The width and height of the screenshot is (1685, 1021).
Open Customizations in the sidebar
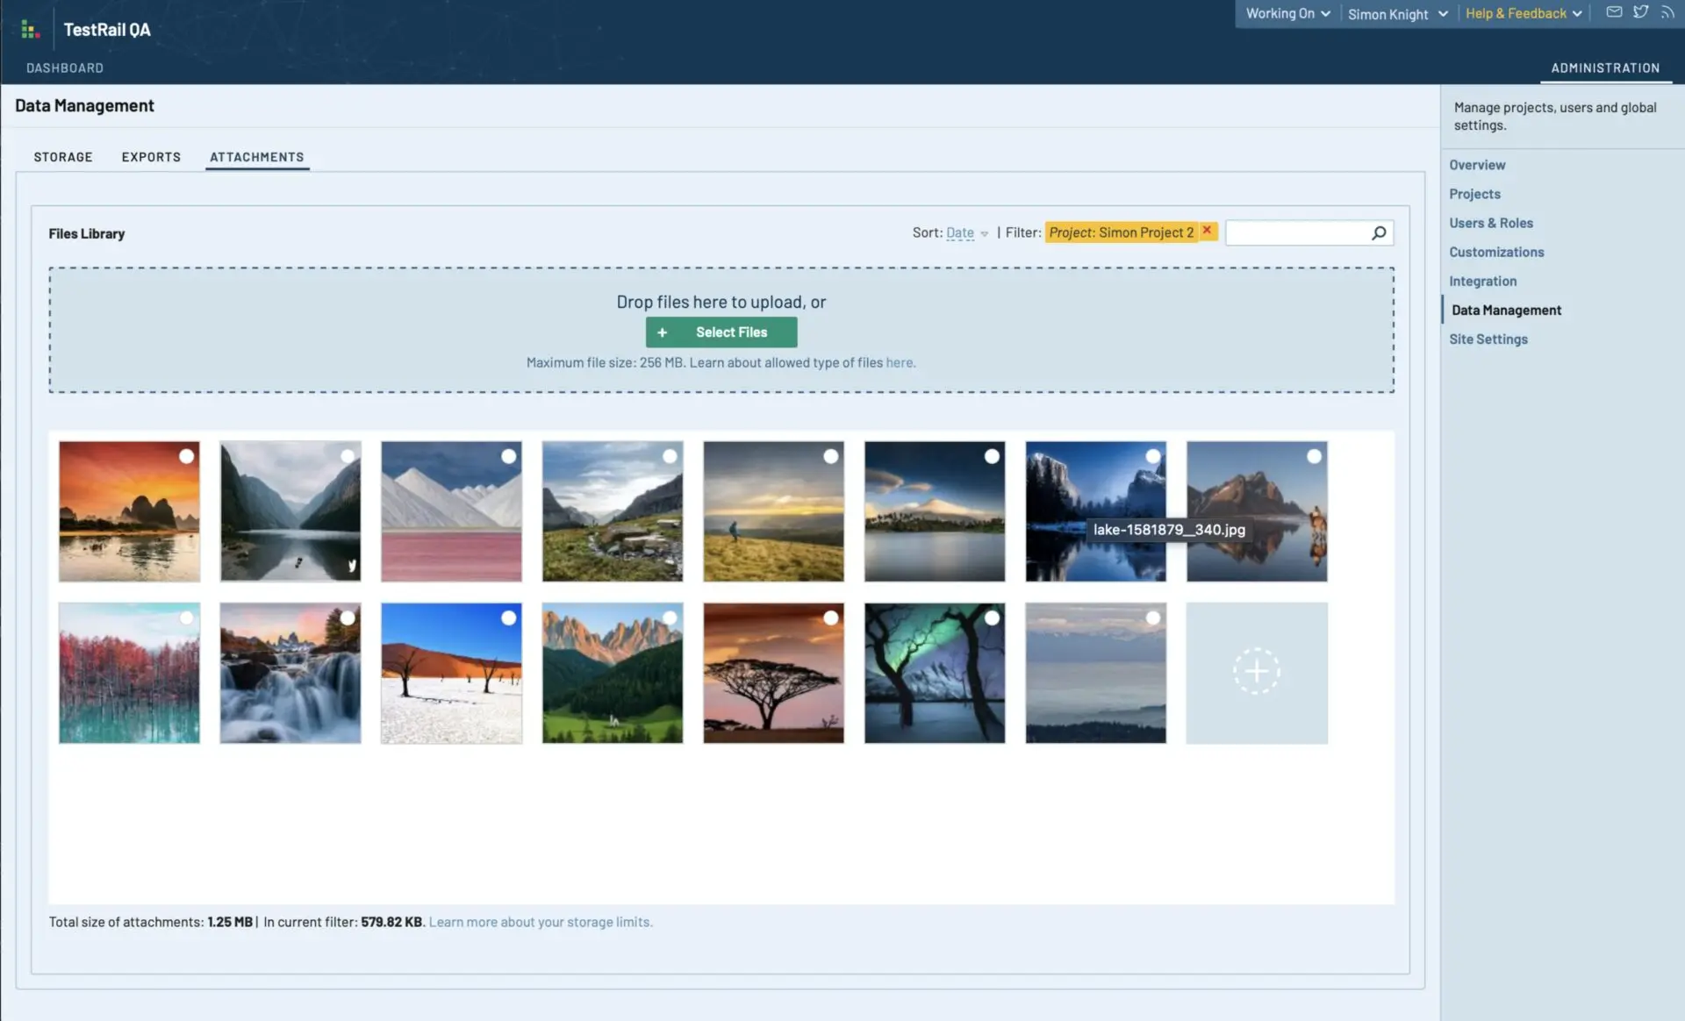[1496, 252]
